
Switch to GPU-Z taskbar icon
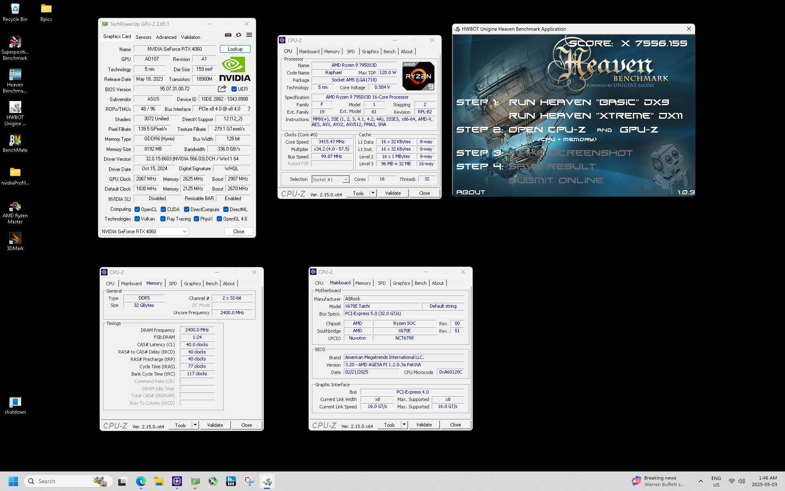(x=195, y=481)
